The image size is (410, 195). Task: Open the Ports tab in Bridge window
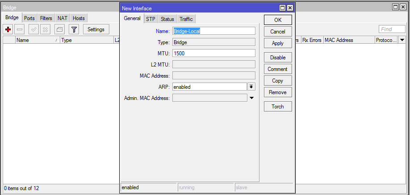click(29, 18)
